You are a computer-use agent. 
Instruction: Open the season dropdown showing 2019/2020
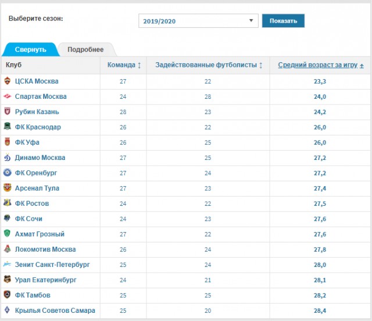[x=198, y=21]
